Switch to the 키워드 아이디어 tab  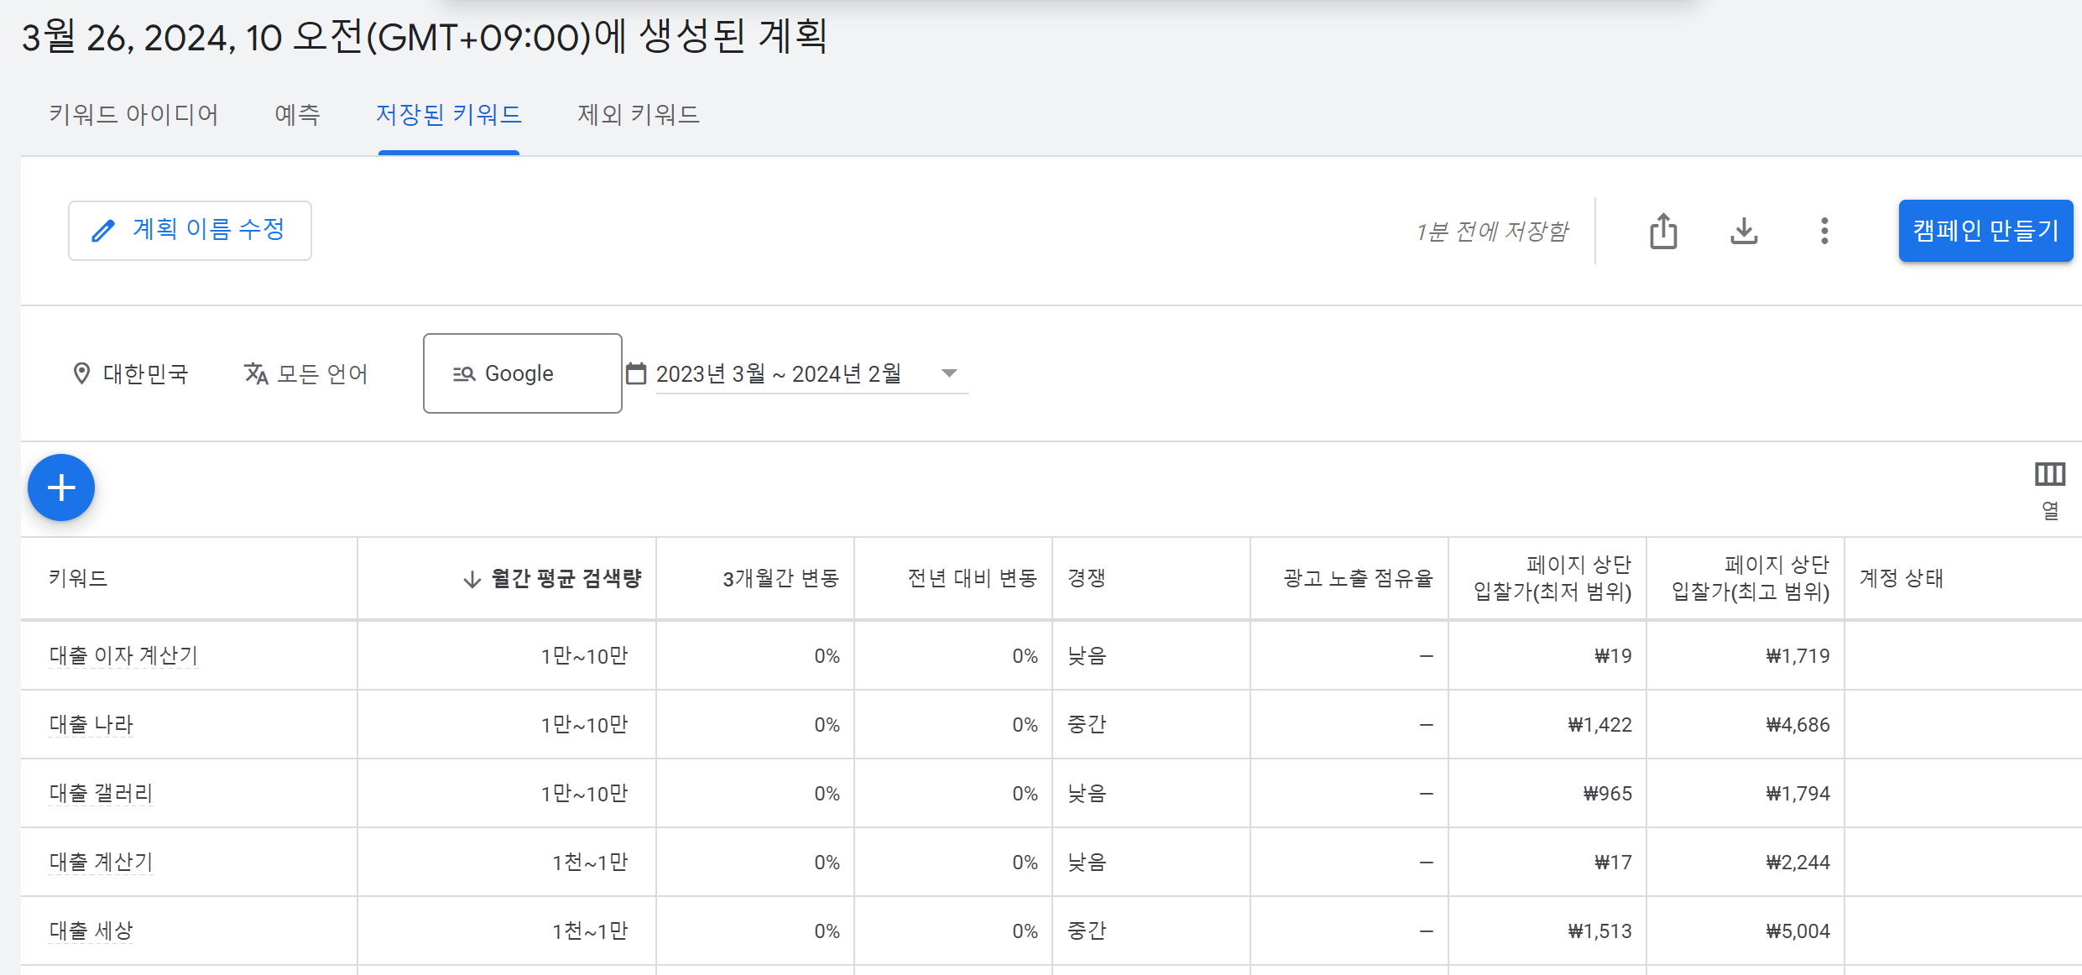click(x=134, y=115)
